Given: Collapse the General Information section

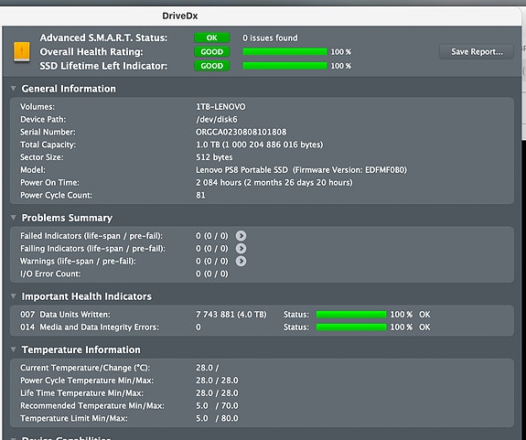Looking at the screenshot, I should [14, 89].
